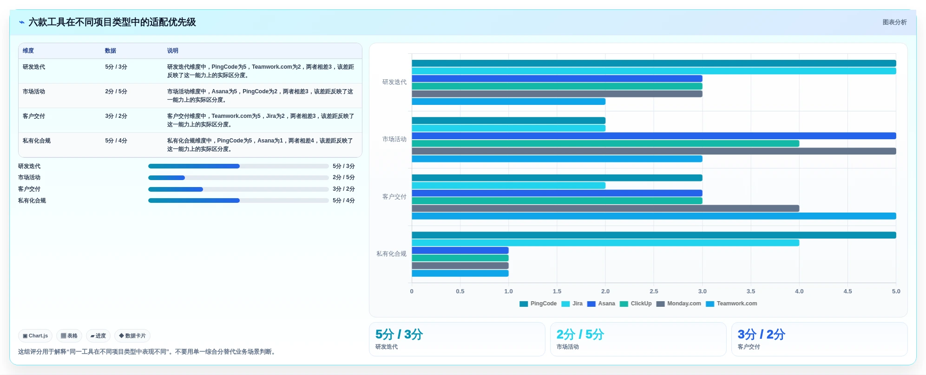Open the 客户交付 data card showing 3分 / 2分
Screen dimensions: 926x375
(x=819, y=339)
